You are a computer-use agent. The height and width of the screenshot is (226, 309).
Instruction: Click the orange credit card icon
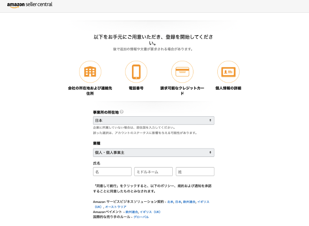[x=182, y=72]
